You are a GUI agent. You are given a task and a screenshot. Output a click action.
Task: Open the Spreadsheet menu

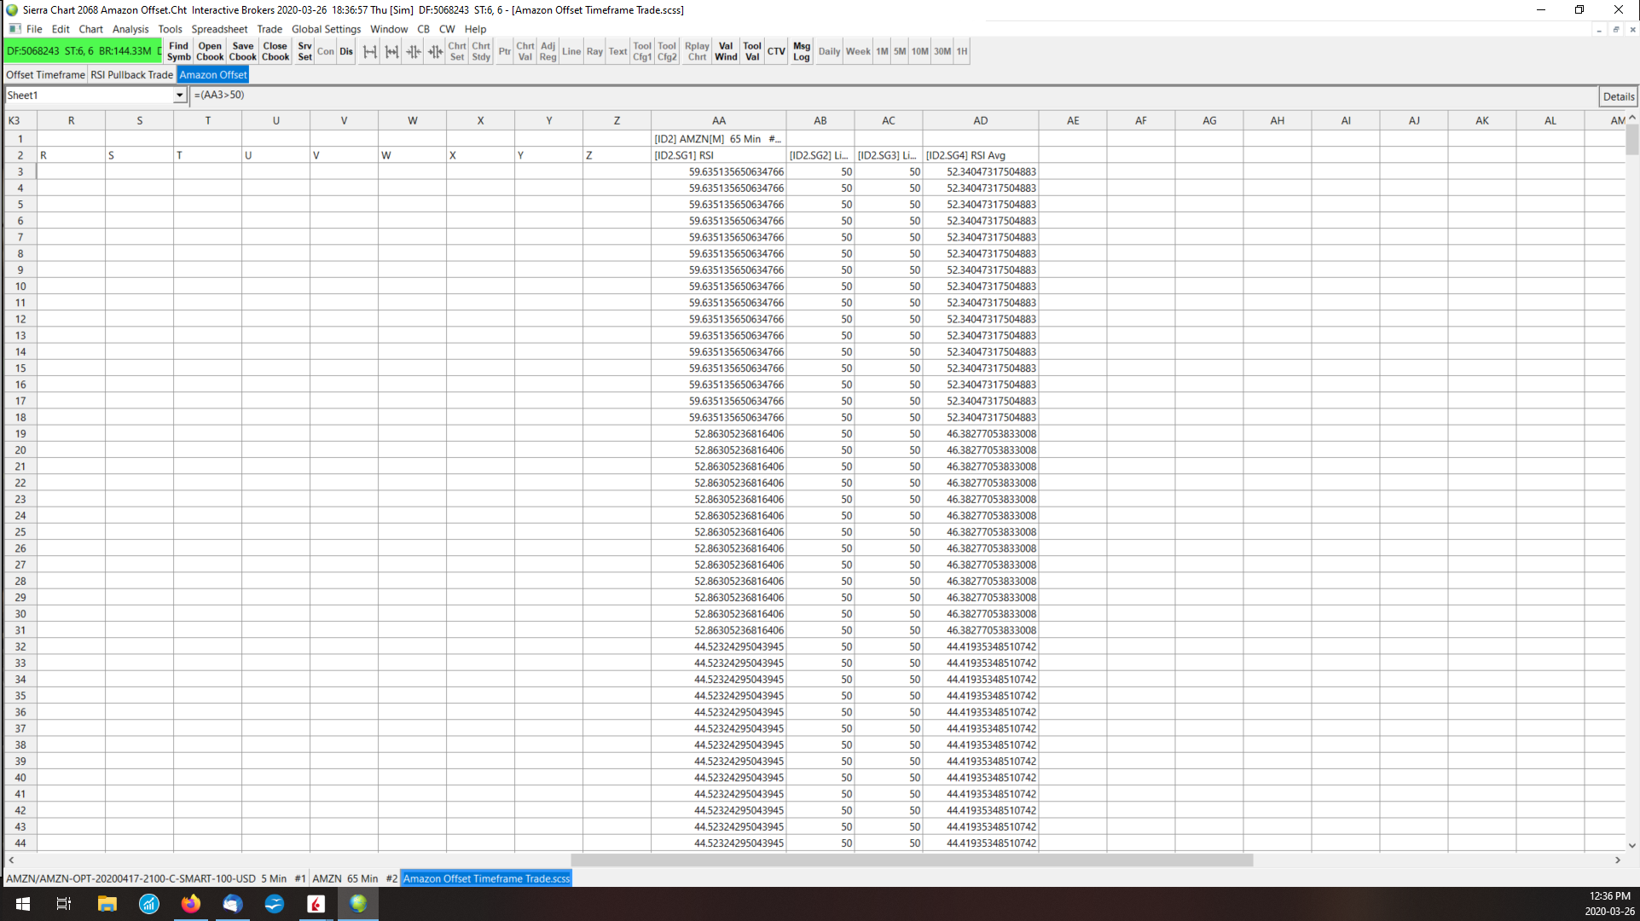coord(219,29)
